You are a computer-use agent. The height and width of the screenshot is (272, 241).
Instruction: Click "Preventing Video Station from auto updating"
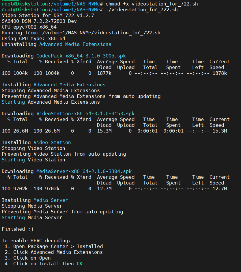coord(64,154)
